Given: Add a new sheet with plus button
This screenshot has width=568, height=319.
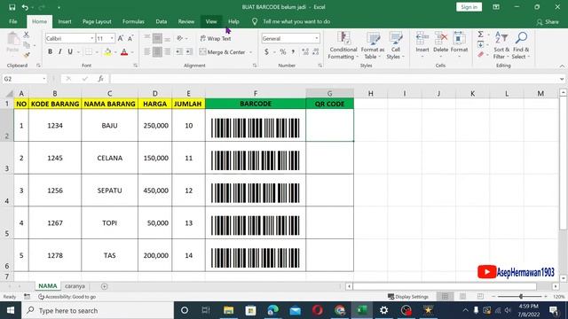Looking at the screenshot, I should tap(105, 286).
